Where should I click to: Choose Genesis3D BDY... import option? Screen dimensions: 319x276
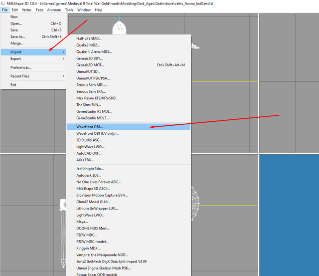click(129, 58)
